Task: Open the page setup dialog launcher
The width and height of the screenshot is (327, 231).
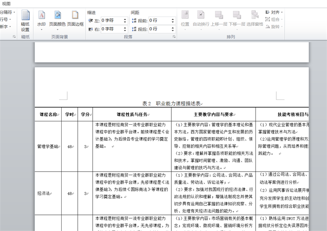Action: pos(14,36)
